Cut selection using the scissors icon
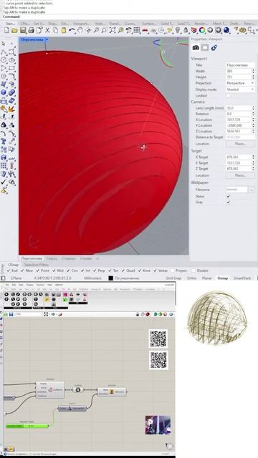258x458 pixels. tap(47, 30)
